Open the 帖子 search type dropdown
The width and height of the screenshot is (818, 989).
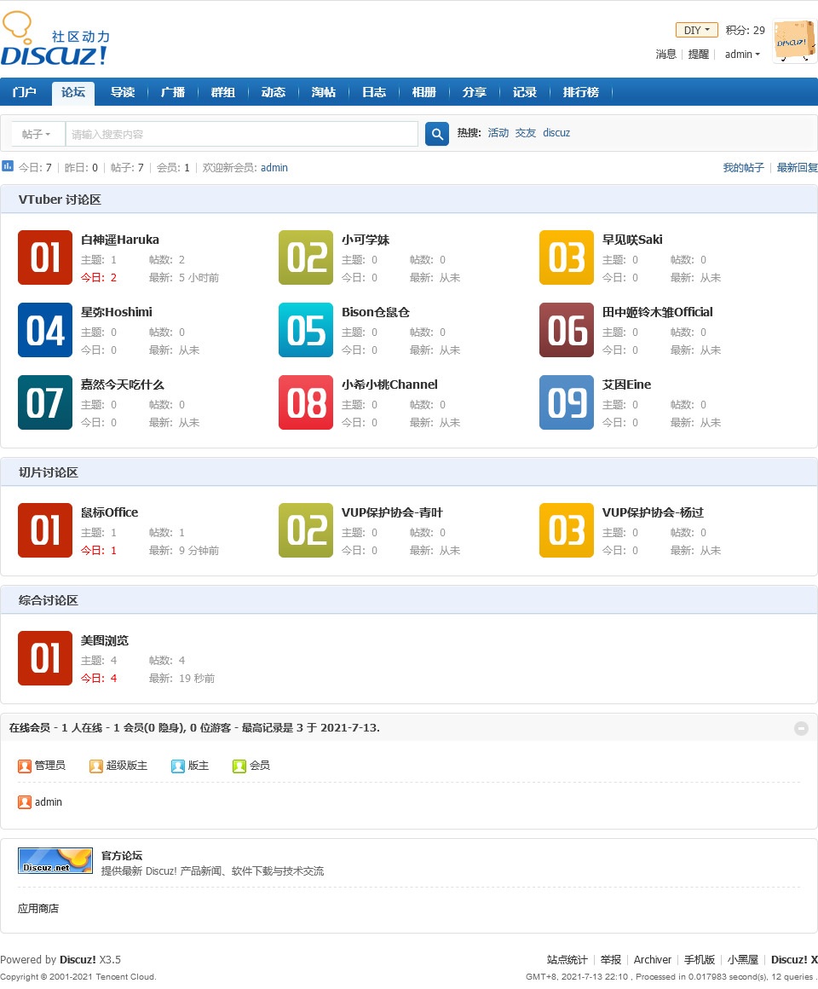36,135
